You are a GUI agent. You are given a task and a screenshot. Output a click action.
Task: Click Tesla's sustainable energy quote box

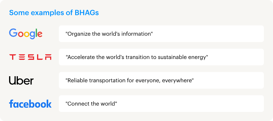pos(161,57)
